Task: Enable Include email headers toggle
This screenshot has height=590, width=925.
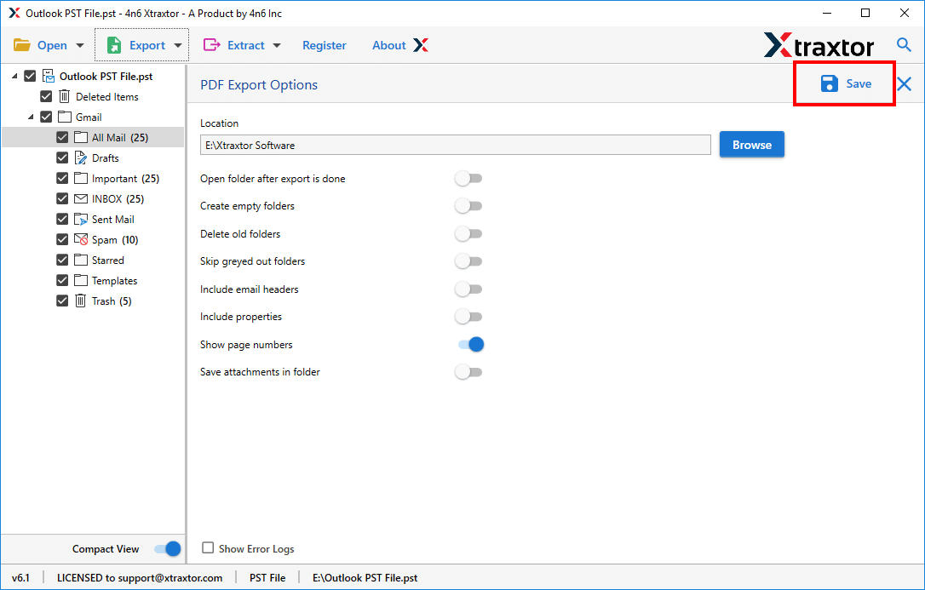Action: coord(468,289)
